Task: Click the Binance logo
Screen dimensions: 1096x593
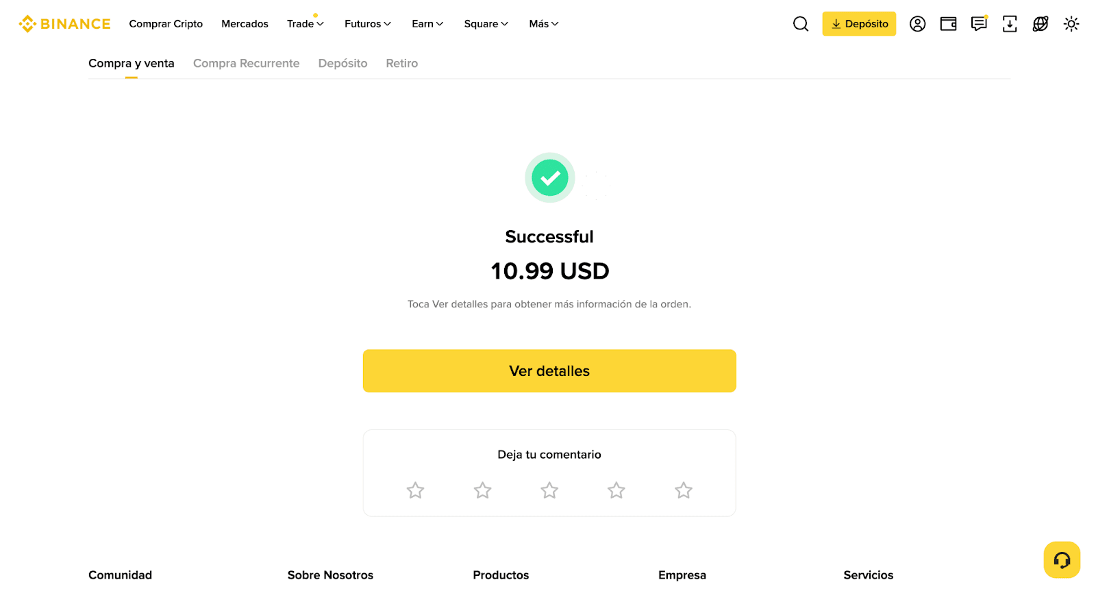Action: tap(65, 24)
